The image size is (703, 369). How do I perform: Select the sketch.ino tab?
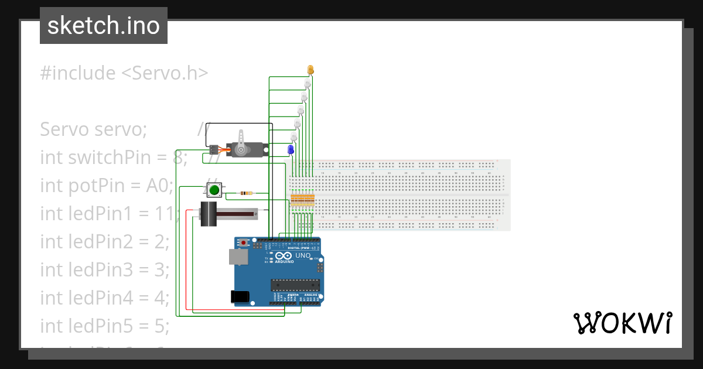(103, 25)
